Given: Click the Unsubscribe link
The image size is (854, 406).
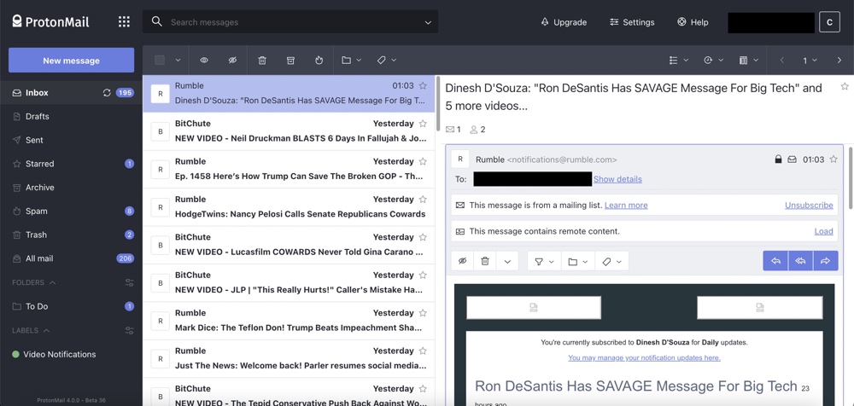Looking at the screenshot, I should [x=809, y=206].
